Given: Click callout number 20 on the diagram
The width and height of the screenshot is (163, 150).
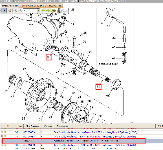Looking at the screenshot, I should 89,101.
